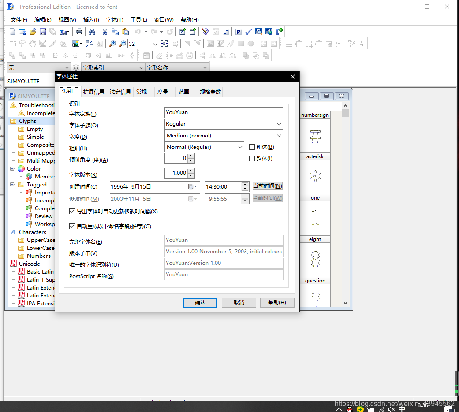Select the eight glyph thumbnail

(x=315, y=259)
